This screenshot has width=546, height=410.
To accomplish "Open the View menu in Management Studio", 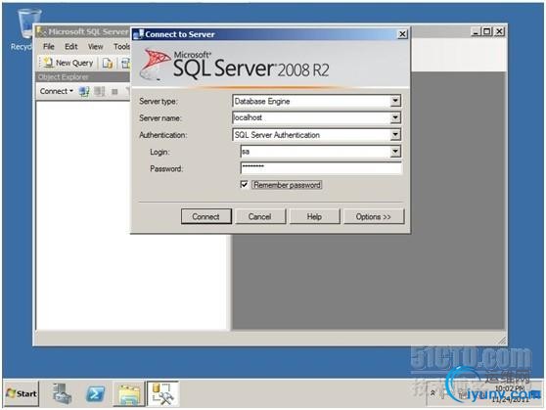I will pos(95,46).
